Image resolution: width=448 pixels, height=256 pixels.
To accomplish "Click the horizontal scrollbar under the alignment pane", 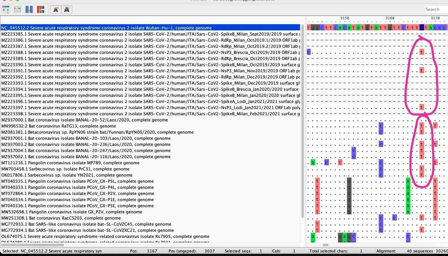I will pos(325,245).
